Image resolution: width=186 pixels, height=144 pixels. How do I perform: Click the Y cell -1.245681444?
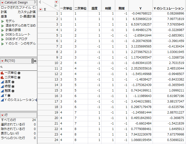tap(141, 112)
